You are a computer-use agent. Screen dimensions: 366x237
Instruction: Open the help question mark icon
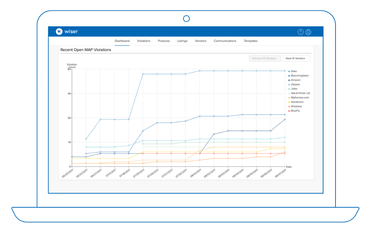pyautogui.click(x=301, y=32)
